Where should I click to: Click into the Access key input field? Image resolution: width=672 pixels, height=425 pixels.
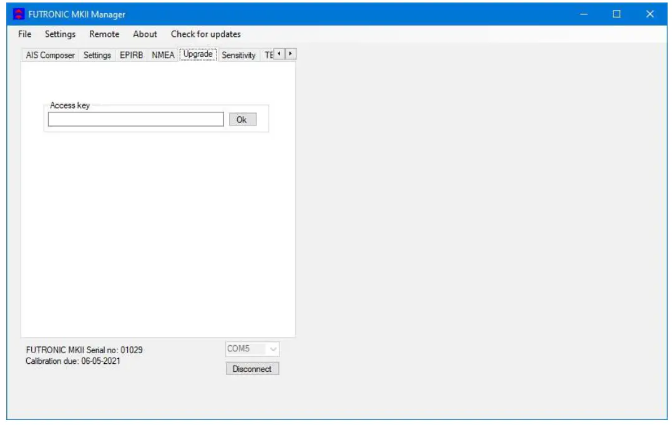coord(136,120)
